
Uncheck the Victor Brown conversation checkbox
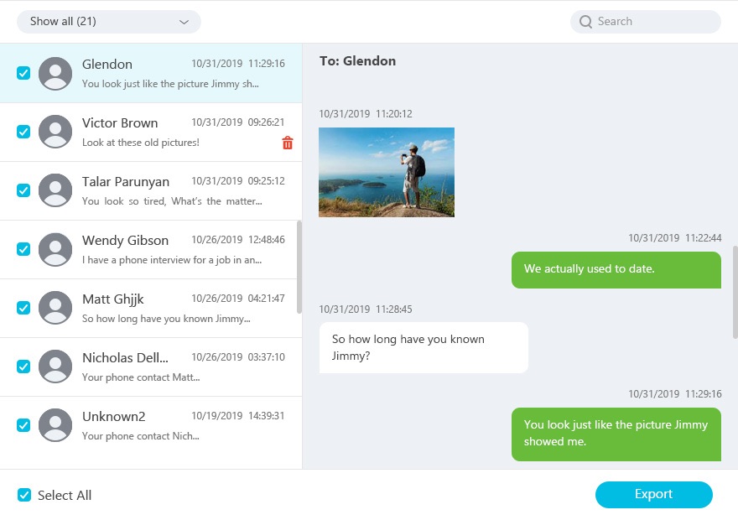(x=23, y=132)
